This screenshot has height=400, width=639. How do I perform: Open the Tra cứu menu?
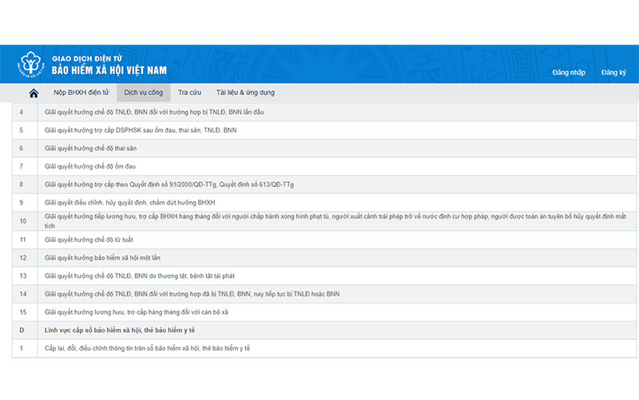coord(189,93)
